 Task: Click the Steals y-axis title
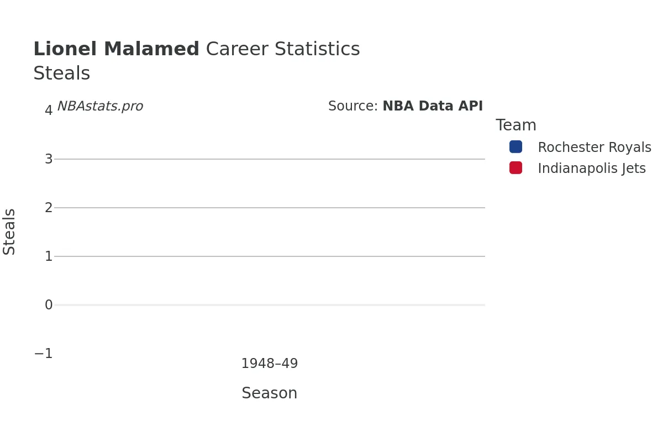pyautogui.click(x=9, y=231)
